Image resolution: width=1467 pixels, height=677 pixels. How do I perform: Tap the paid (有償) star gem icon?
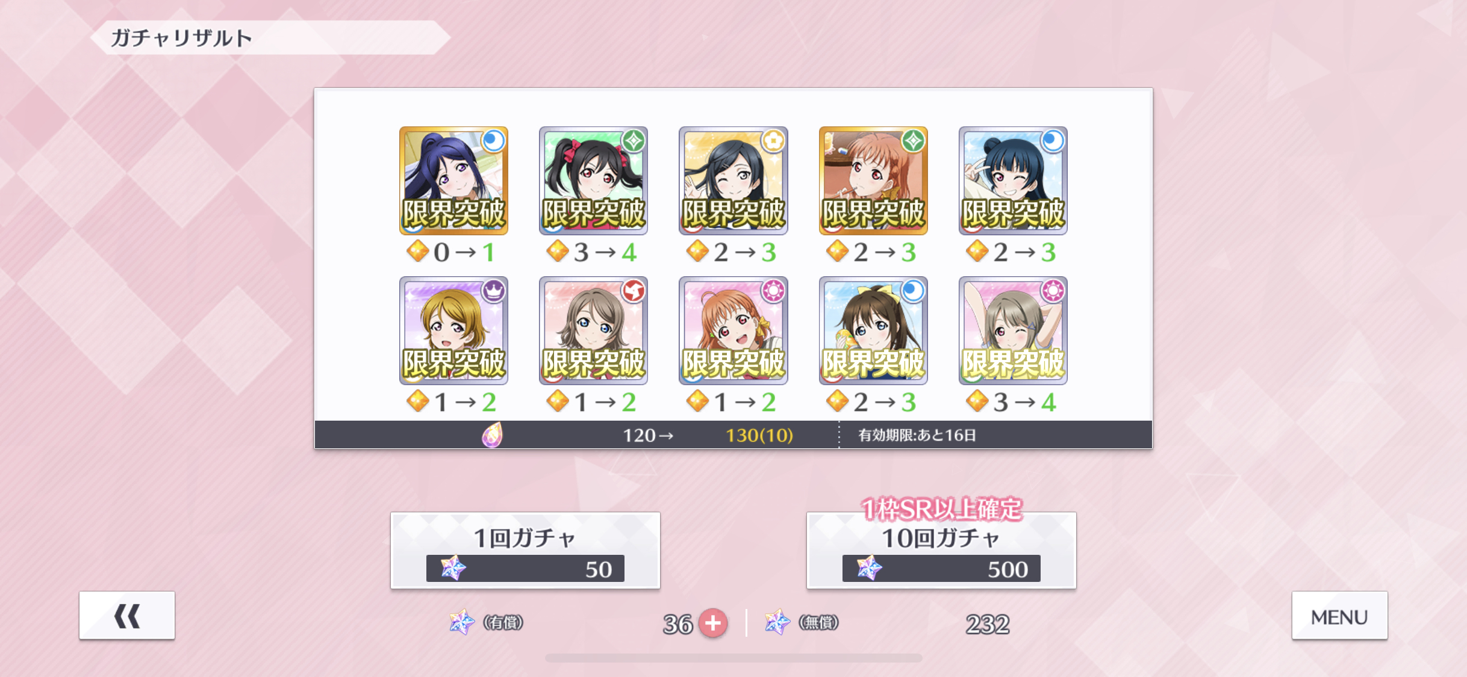[462, 622]
